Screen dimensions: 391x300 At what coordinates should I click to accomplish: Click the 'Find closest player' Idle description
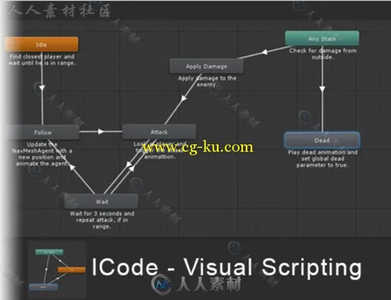pos(42,60)
